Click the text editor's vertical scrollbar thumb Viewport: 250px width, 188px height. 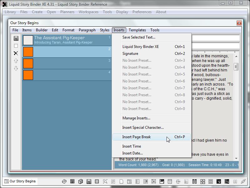(x=236, y=66)
